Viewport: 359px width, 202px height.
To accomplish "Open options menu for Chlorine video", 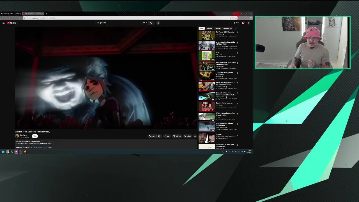I will tap(237, 124).
